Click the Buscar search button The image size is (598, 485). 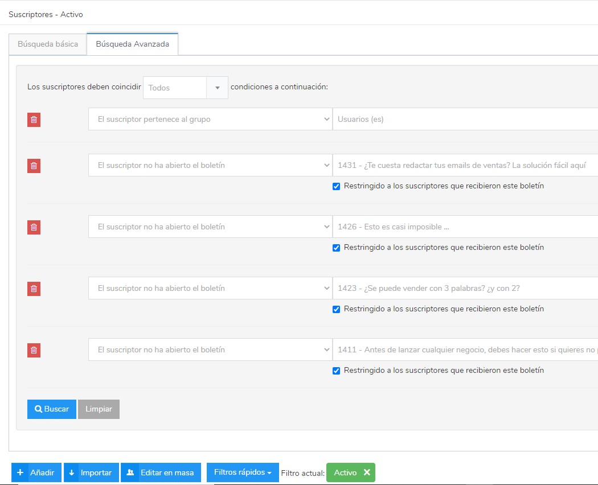pyautogui.click(x=51, y=409)
